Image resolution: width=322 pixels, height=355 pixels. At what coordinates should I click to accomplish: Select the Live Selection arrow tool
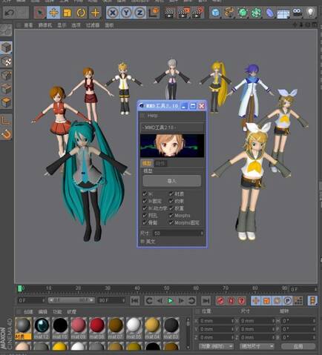pos(39,13)
